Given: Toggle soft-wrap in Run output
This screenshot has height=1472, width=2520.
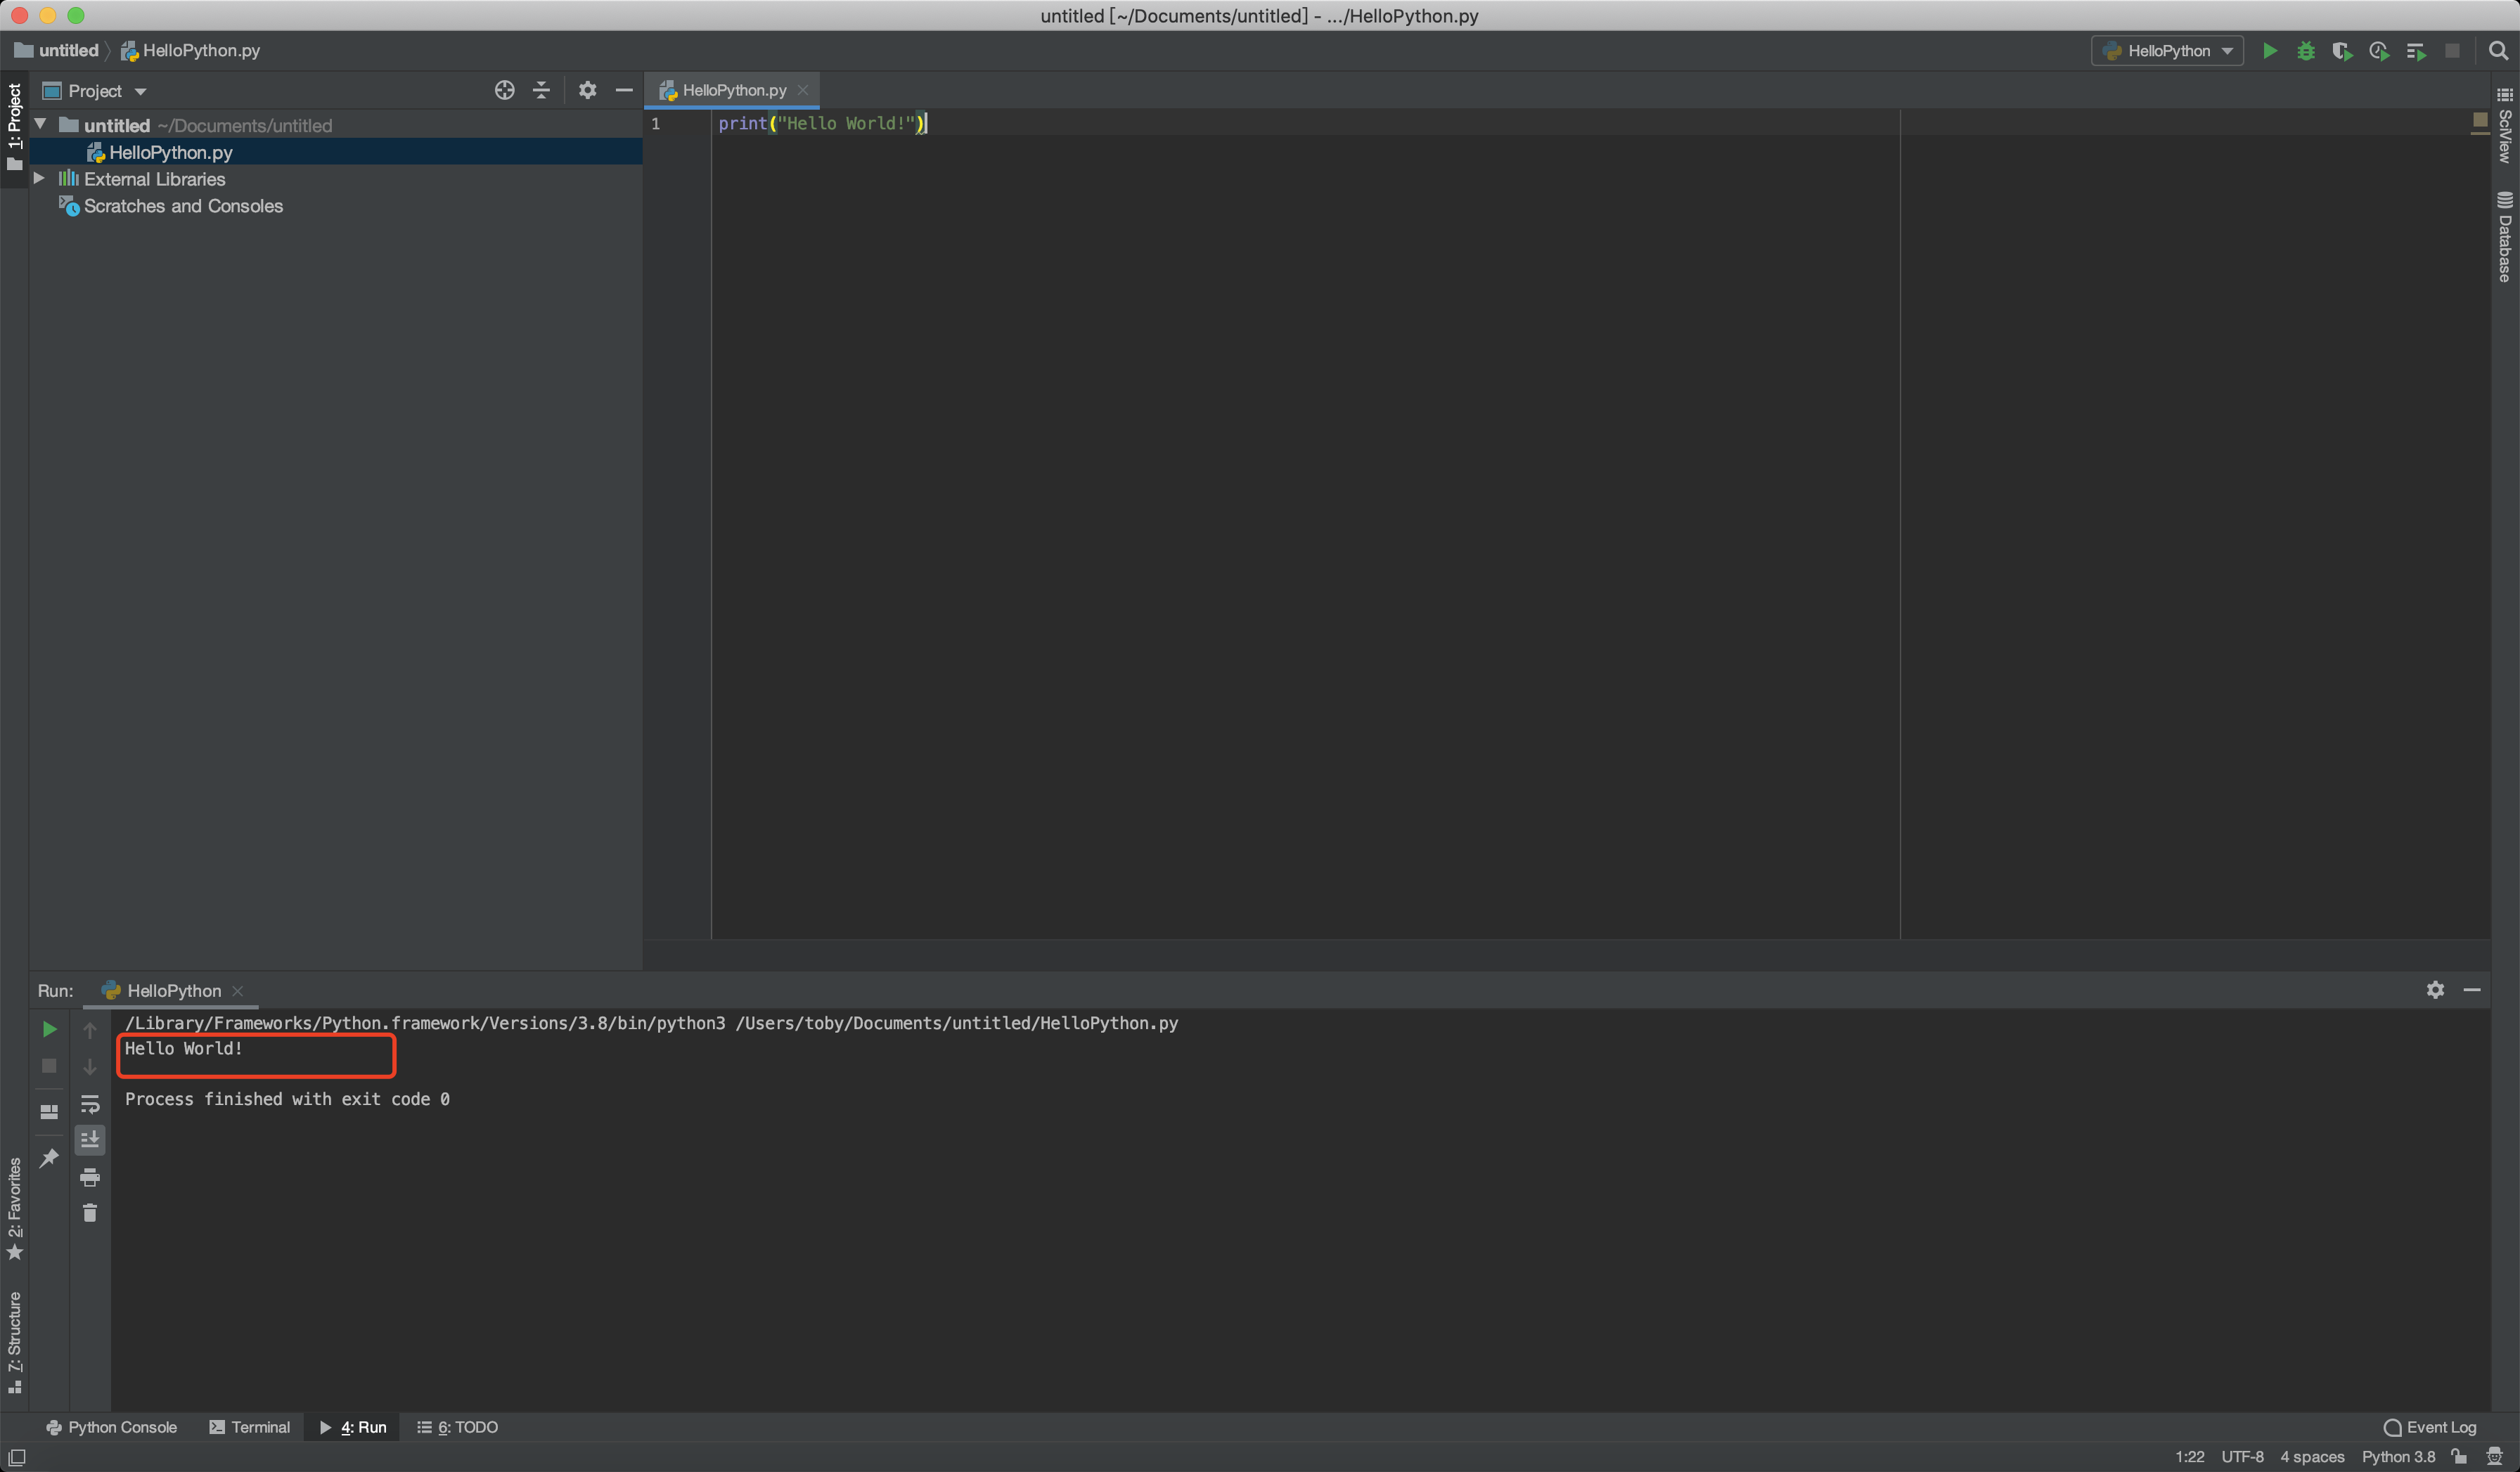Looking at the screenshot, I should pyautogui.click(x=90, y=1104).
